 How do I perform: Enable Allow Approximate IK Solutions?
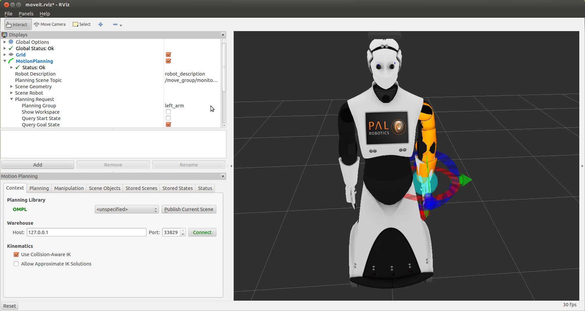(16, 264)
